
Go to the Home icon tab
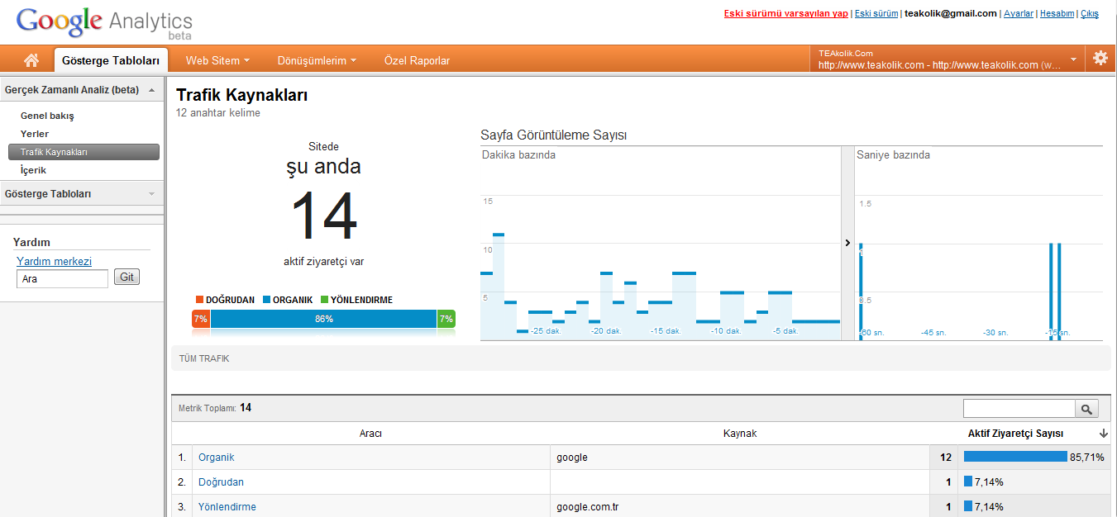coord(31,59)
